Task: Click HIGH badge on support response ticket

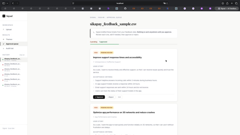Action: coord(96,52)
